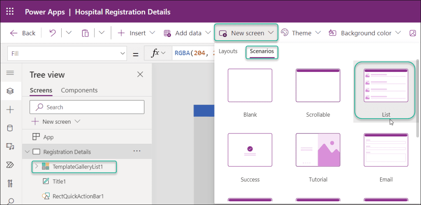Image resolution: width=421 pixels, height=205 pixels.
Task: Open the app launcher waffle icon
Action: [x=10, y=12]
